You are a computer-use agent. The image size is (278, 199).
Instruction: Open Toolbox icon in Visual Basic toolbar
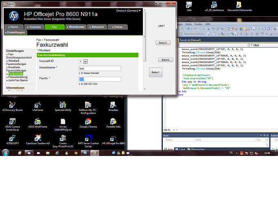coord(236,29)
